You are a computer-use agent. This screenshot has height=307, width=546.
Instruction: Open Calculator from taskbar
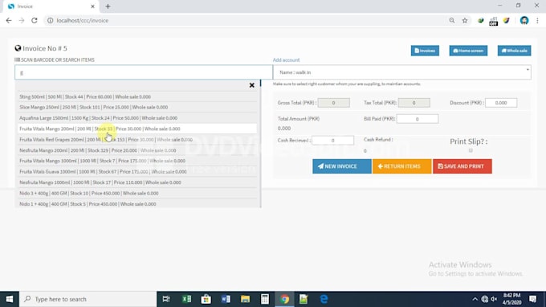pyautogui.click(x=265, y=299)
